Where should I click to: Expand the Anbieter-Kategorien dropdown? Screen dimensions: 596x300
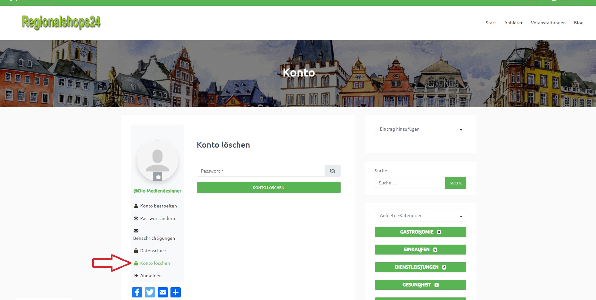[420, 215]
